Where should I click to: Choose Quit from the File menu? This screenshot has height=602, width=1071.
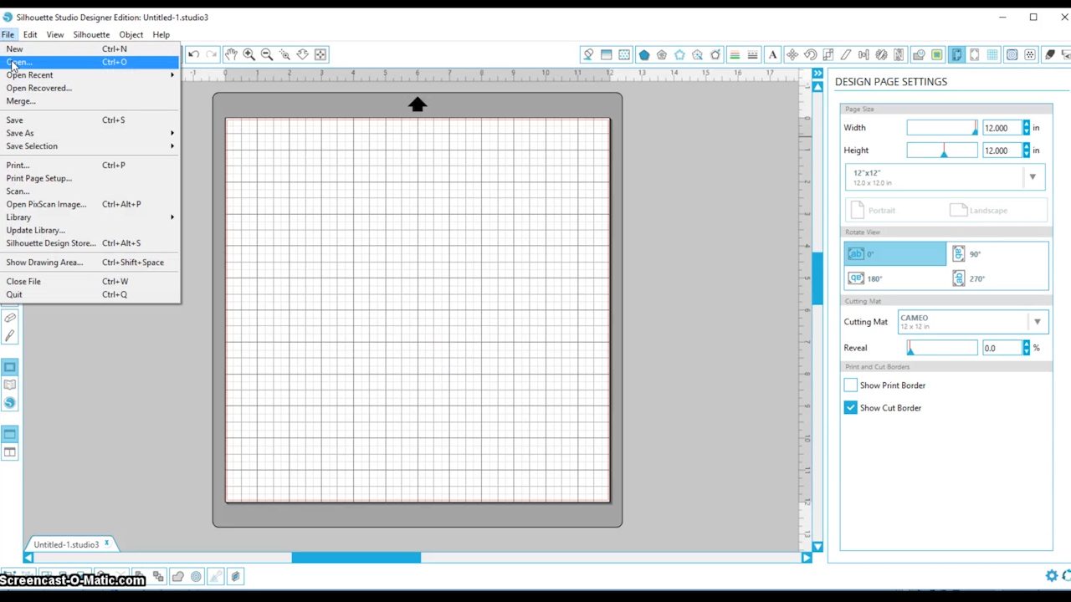90,294
